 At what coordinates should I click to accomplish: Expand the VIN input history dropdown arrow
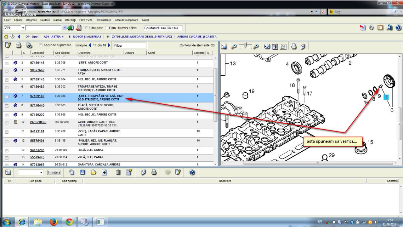(x=65, y=28)
